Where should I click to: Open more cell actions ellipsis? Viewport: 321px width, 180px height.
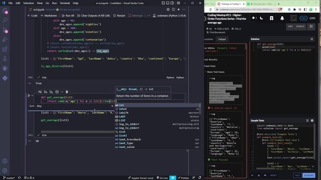[x=62, y=92]
